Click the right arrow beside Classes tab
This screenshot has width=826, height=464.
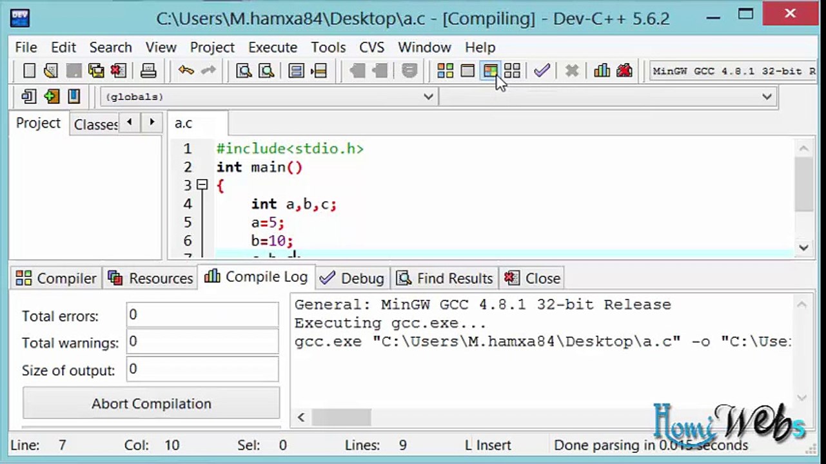coord(152,122)
